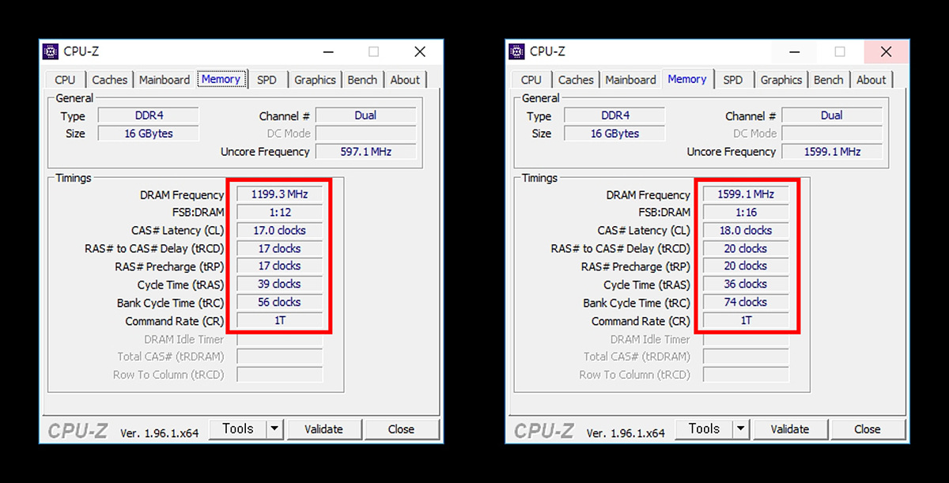The height and width of the screenshot is (483, 949).
Task: Click the empty DC Mode field in right window
Action: click(x=832, y=134)
